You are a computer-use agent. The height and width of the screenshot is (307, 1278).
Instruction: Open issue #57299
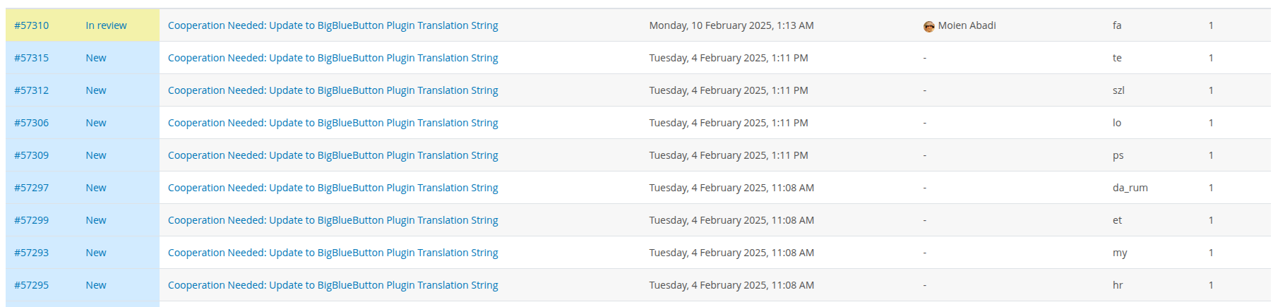click(x=32, y=220)
